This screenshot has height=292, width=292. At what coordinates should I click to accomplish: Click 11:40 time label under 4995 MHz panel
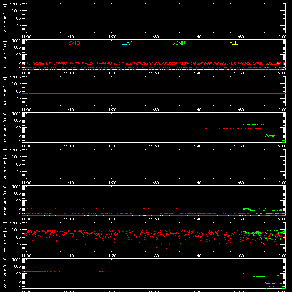pos(196,219)
